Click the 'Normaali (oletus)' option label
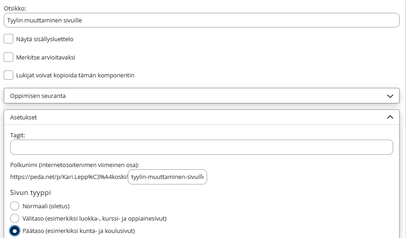 tap(46, 206)
